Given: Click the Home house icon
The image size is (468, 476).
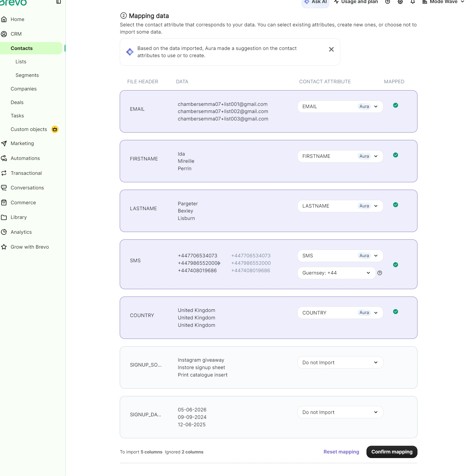Looking at the screenshot, I should [4, 19].
